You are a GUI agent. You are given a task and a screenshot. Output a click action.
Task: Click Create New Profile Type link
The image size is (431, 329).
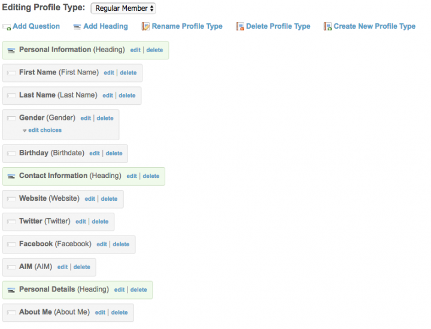374,26
